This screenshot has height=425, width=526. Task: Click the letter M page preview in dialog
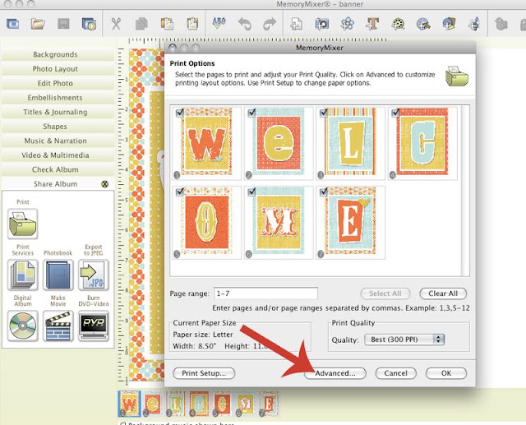click(278, 223)
